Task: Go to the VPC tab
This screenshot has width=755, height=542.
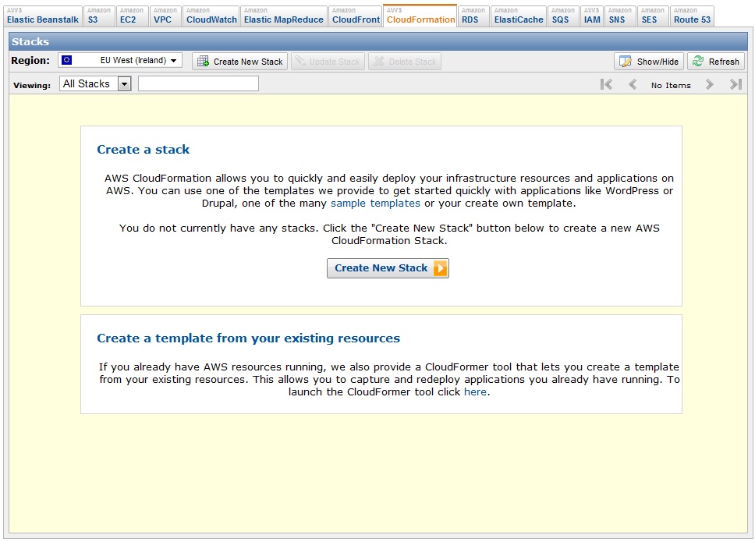Action: 165,16
